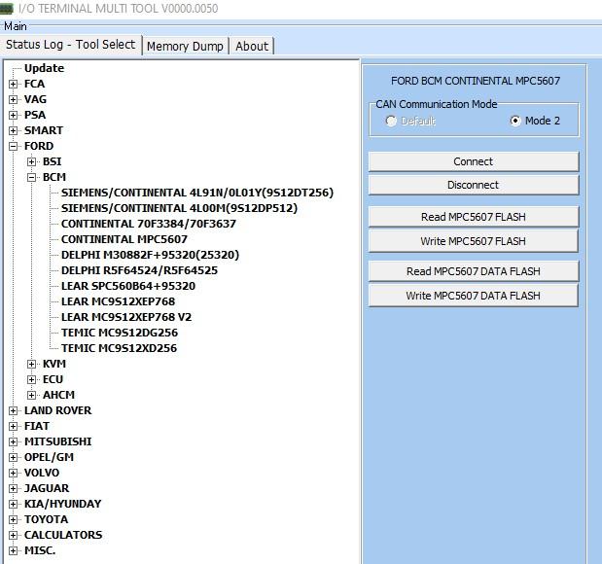This screenshot has height=564, width=602.
Task: Expand the LAND ROVER tree node
Action: [13, 410]
